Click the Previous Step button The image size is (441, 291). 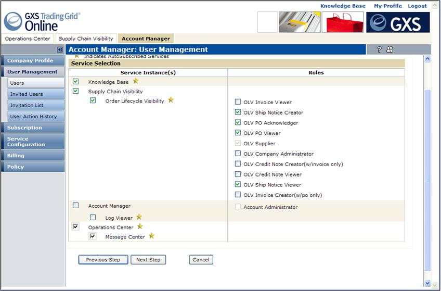pos(103,259)
